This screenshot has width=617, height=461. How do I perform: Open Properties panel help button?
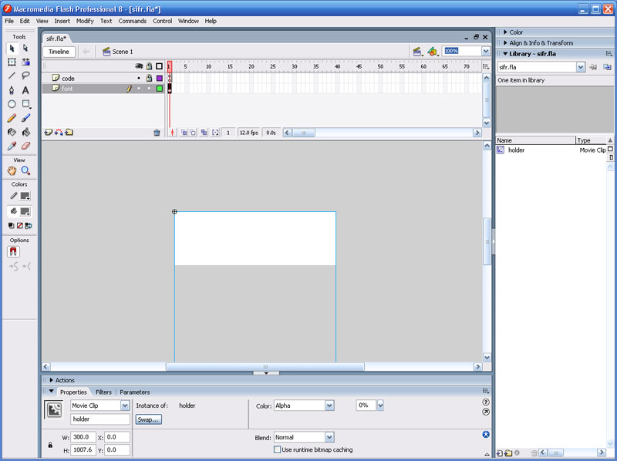(486, 402)
